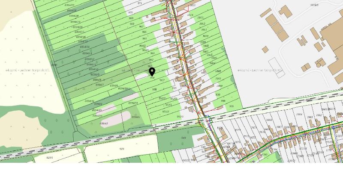
Task: Select parcel label 0394/12
Action: pos(89,59)
